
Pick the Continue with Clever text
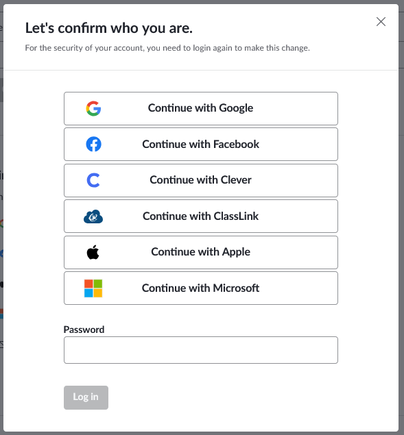click(x=200, y=179)
